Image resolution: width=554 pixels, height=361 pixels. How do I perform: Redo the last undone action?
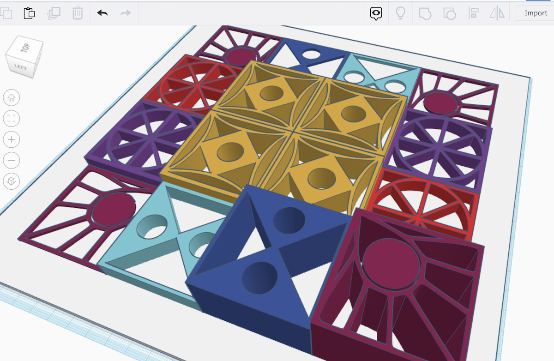tap(125, 13)
